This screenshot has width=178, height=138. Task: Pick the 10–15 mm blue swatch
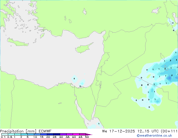point(37,134)
